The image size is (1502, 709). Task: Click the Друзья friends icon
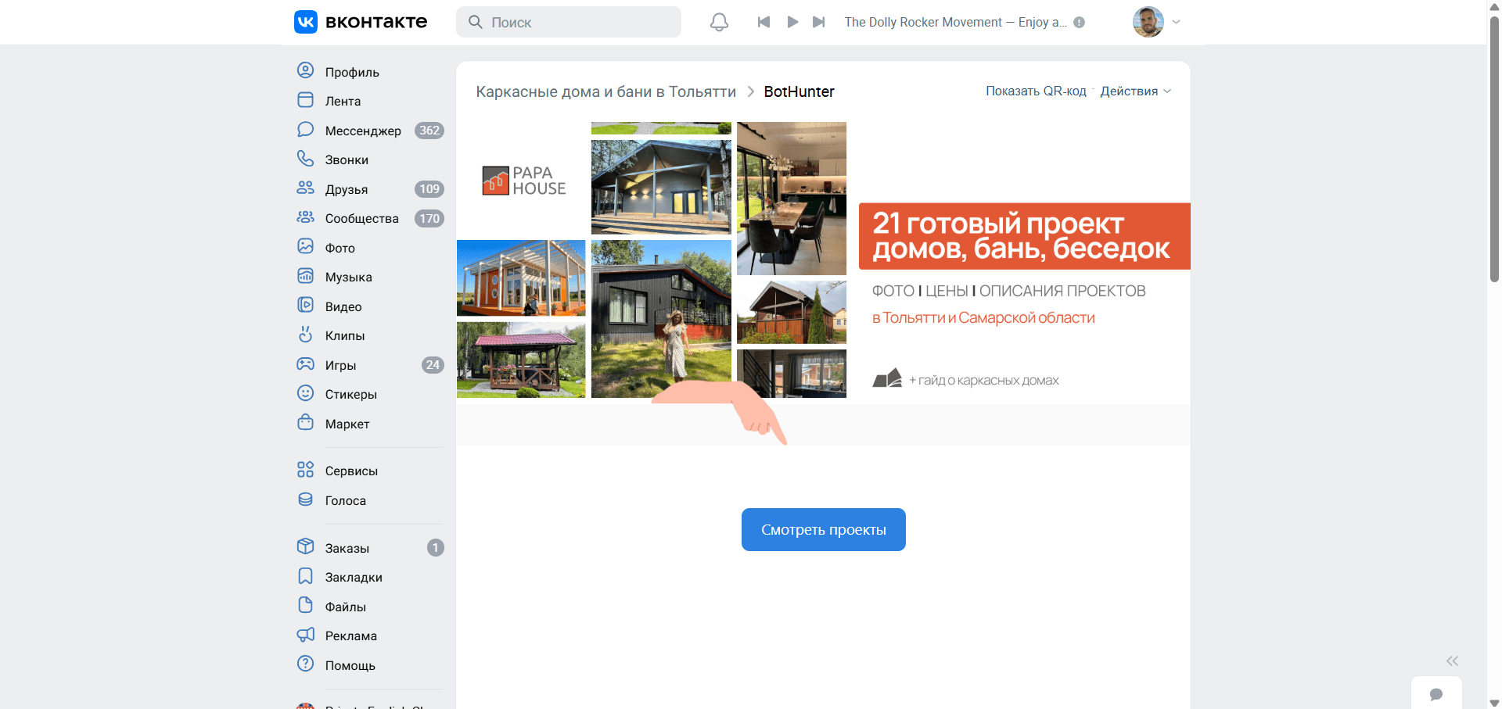pos(305,188)
